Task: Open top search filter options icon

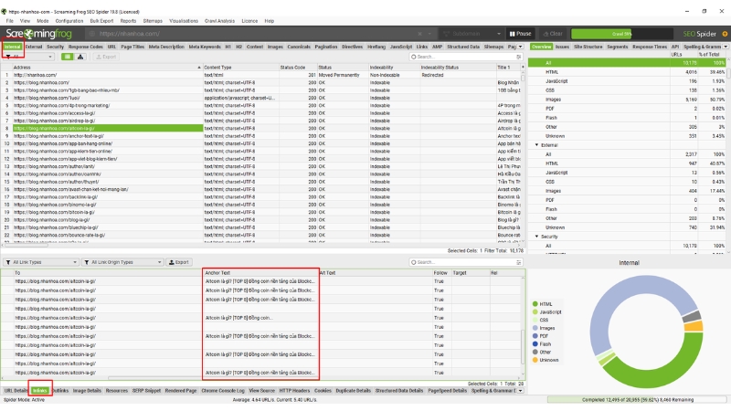Action: tap(519, 57)
